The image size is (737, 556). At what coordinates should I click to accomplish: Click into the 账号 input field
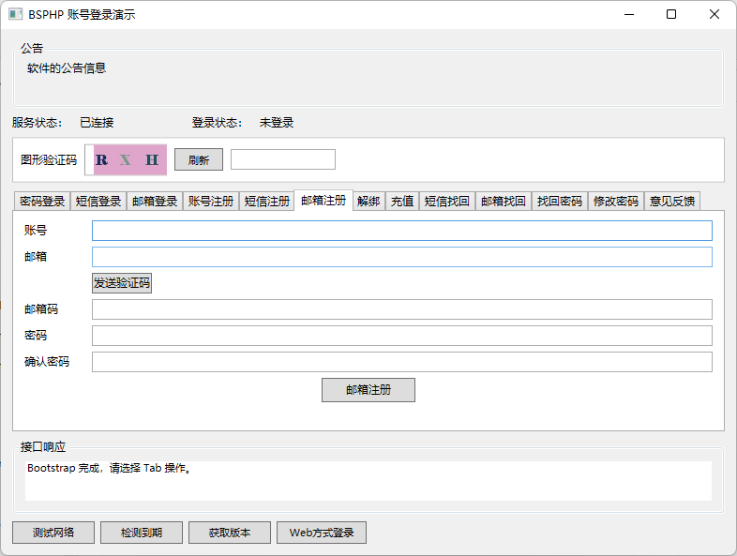coord(402,231)
